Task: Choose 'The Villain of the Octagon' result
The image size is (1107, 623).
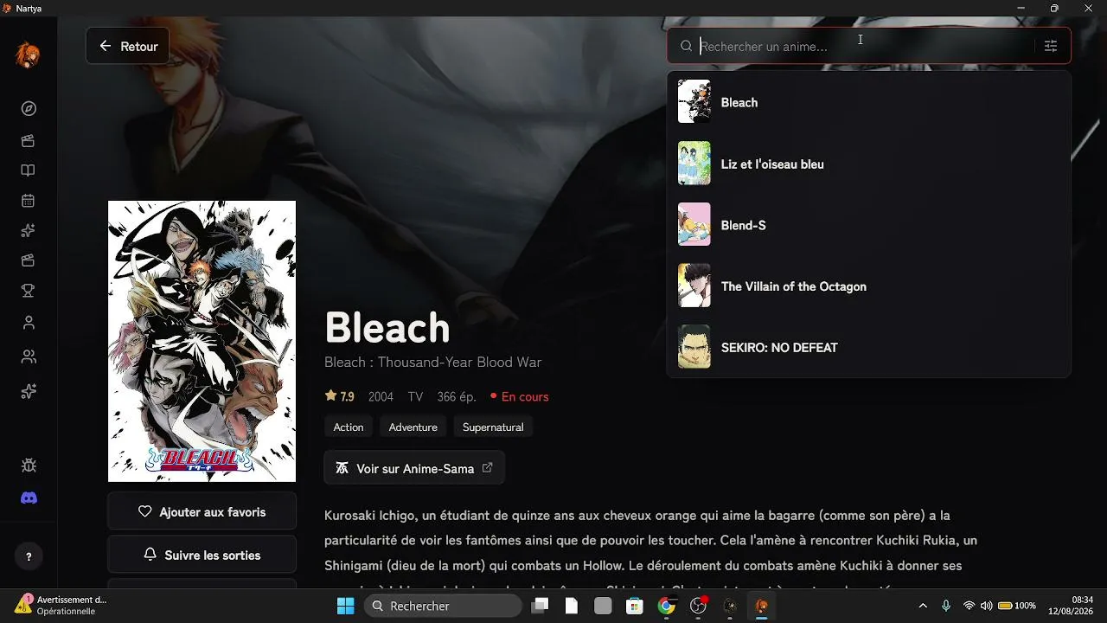Action: [x=869, y=286]
